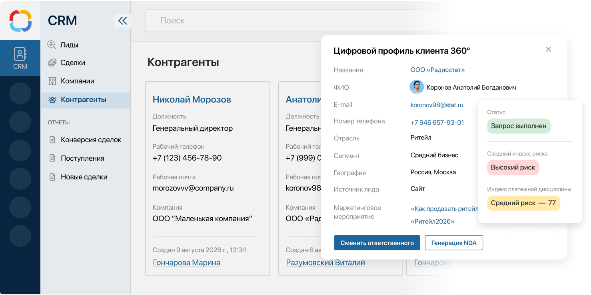Viewport: 591px width, 295px height.
Task: Click the Средний бизнес segment value
Action: click(434, 155)
